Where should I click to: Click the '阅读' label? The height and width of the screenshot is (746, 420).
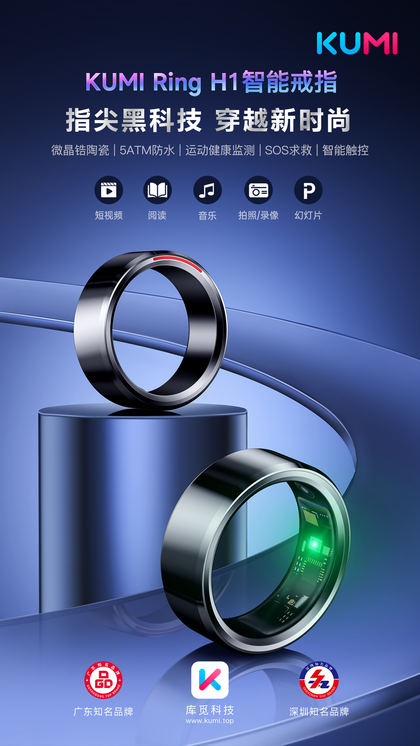point(157,215)
